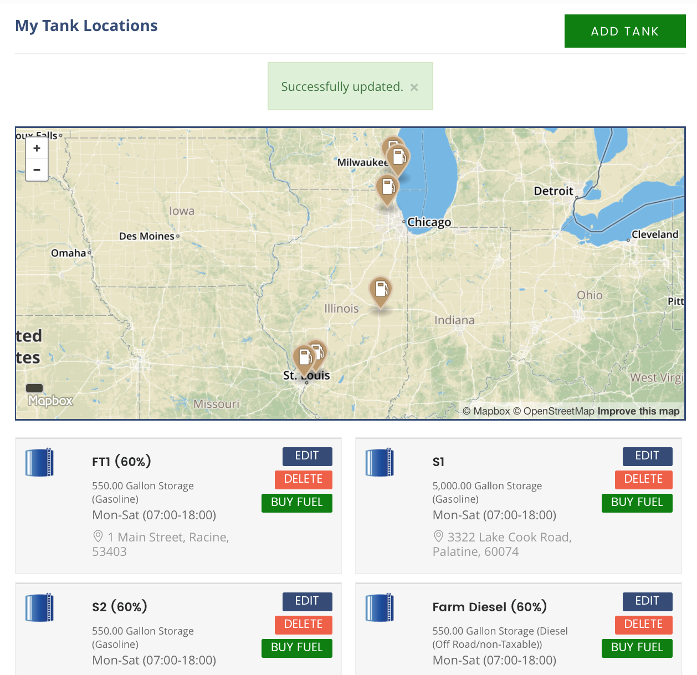Buy fuel for the S1 tank
Viewport: 697px width, 675px height.
pyautogui.click(x=637, y=503)
